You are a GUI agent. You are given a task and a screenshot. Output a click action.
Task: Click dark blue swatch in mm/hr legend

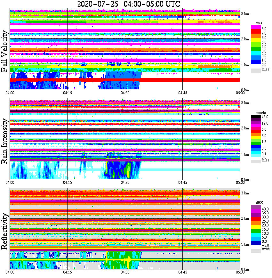pyautogui.click(x=256, y=146)
